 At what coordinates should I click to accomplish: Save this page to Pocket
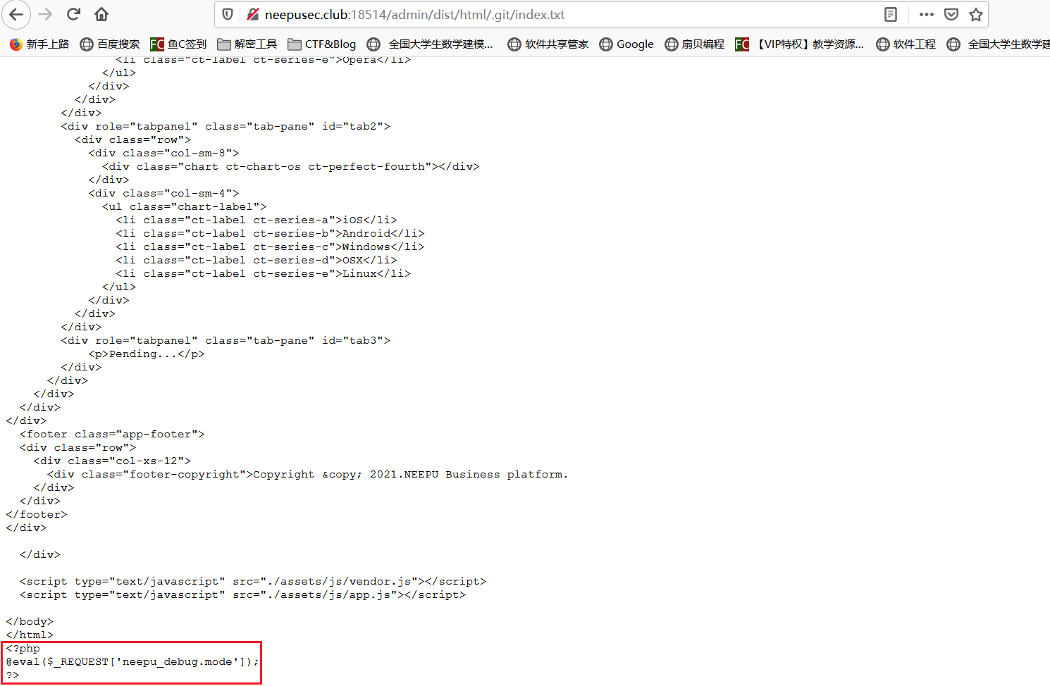click(x=951, y=15)
